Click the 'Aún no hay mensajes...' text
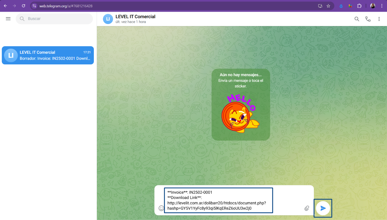387x220 pixels. [241, 75]
